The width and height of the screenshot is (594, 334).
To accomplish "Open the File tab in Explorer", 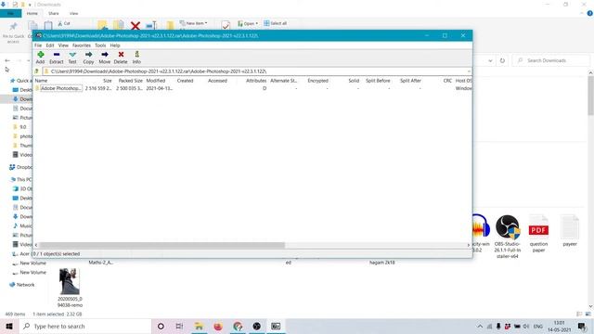I will pyautogui.click(x=10, y=13).
